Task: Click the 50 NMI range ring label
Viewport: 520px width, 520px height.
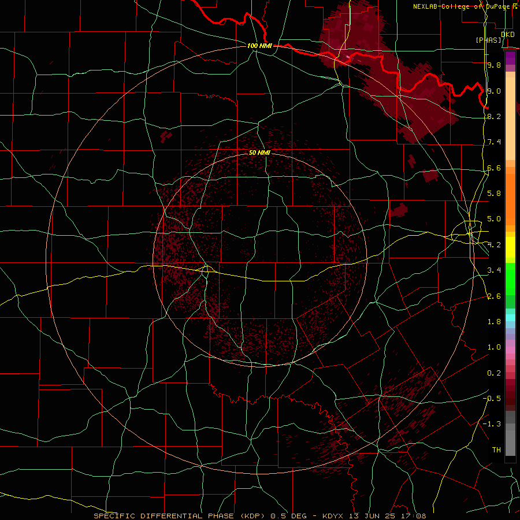Action: coord(259,153)
